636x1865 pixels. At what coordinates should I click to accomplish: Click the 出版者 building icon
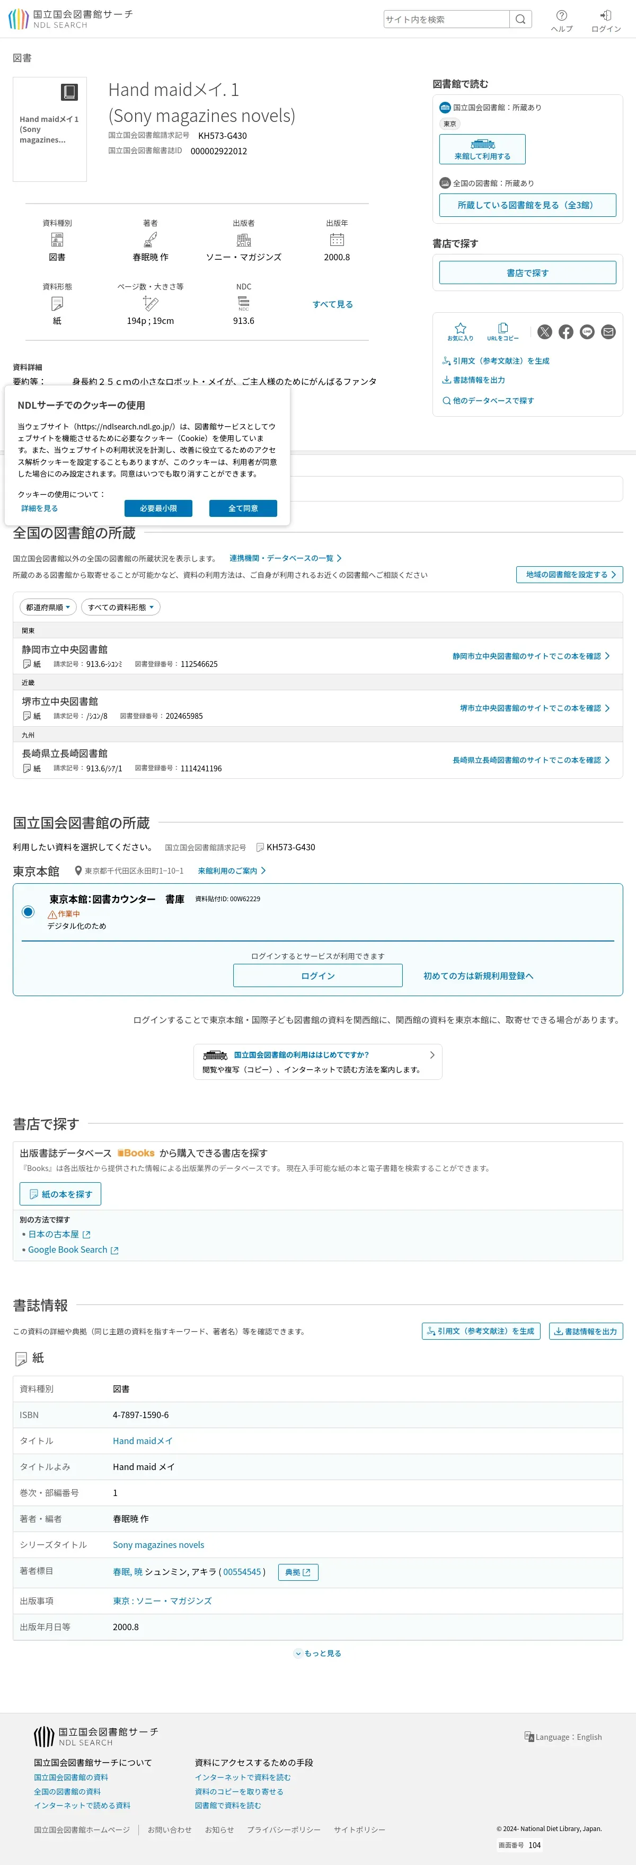pyautogui.click(x=244, y=240)
